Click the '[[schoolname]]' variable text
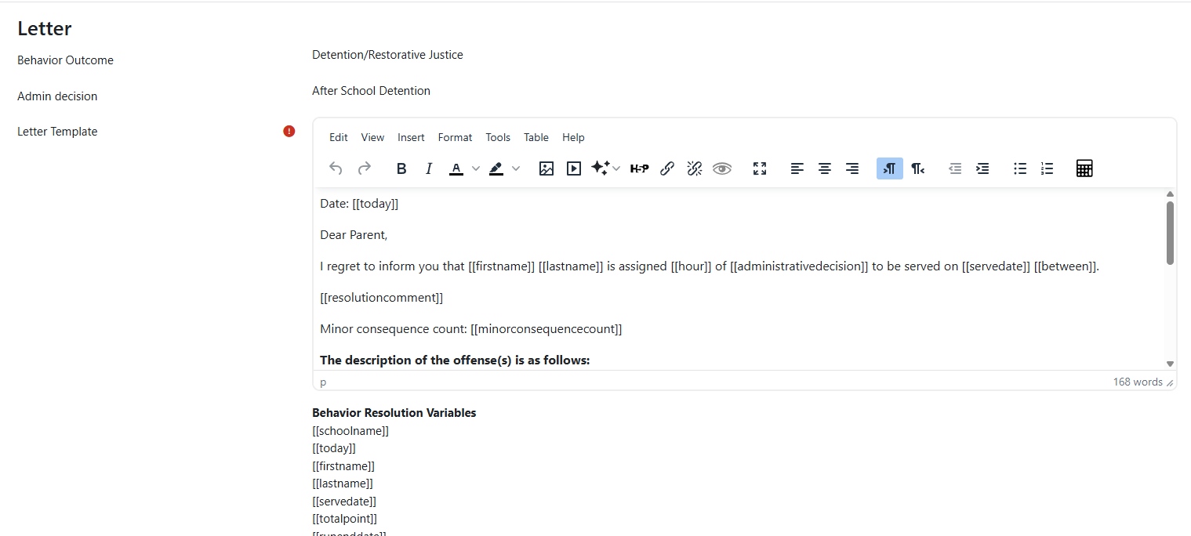Viewport: 1191px width, 536px height. pos(350,431)
